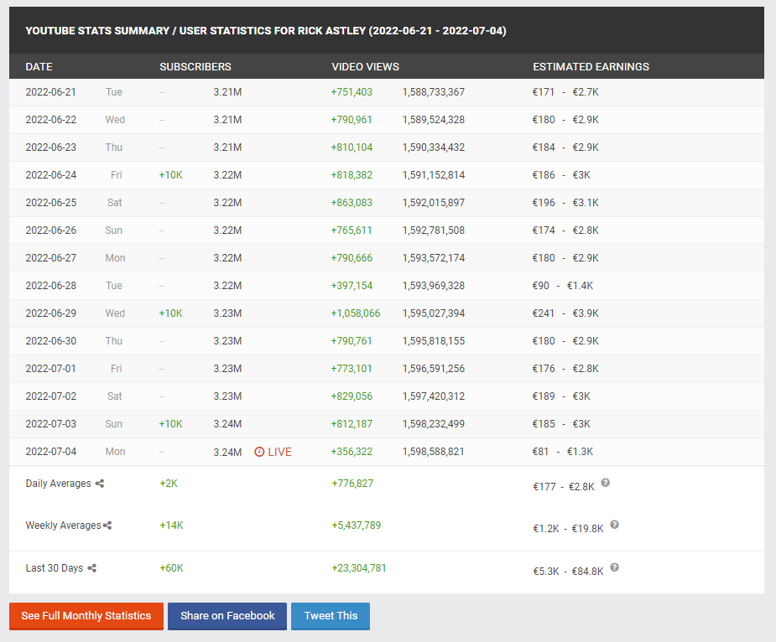This screenshot has height=642, width=776.
Task: Click view gain +1,058,066
Action: click(x=356, y=313)
